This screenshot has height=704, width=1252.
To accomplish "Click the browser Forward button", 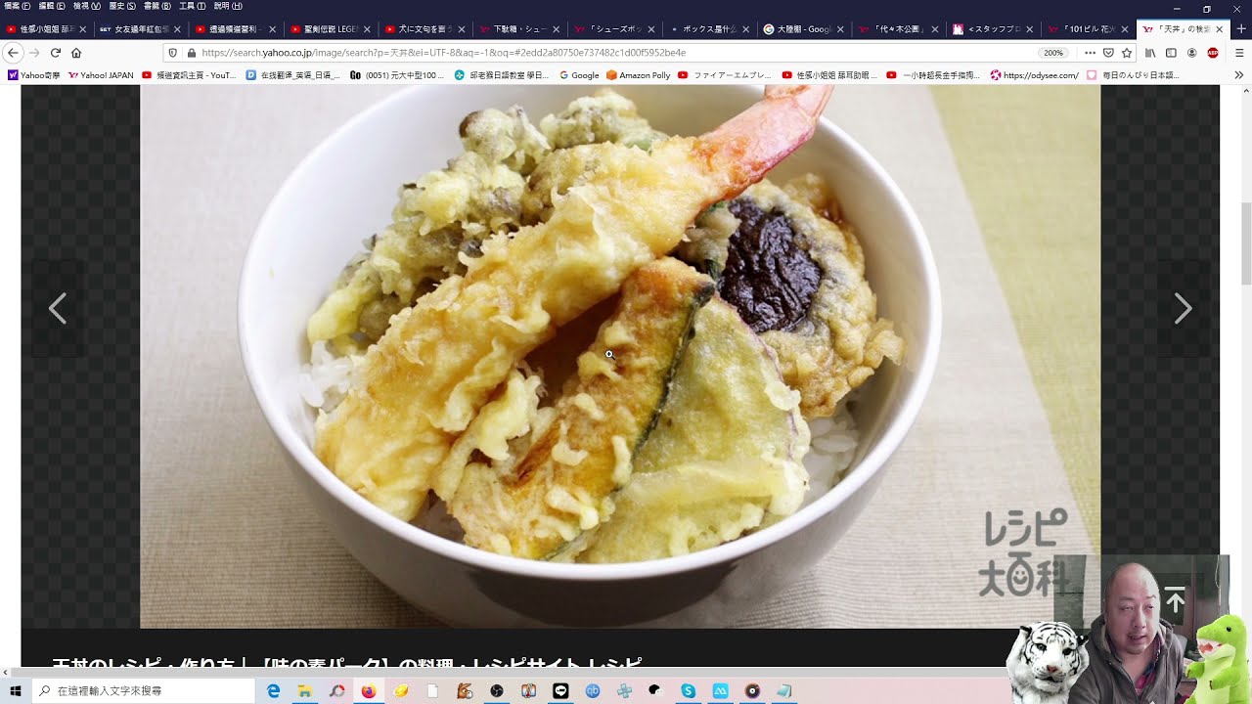I will point(34,52).
